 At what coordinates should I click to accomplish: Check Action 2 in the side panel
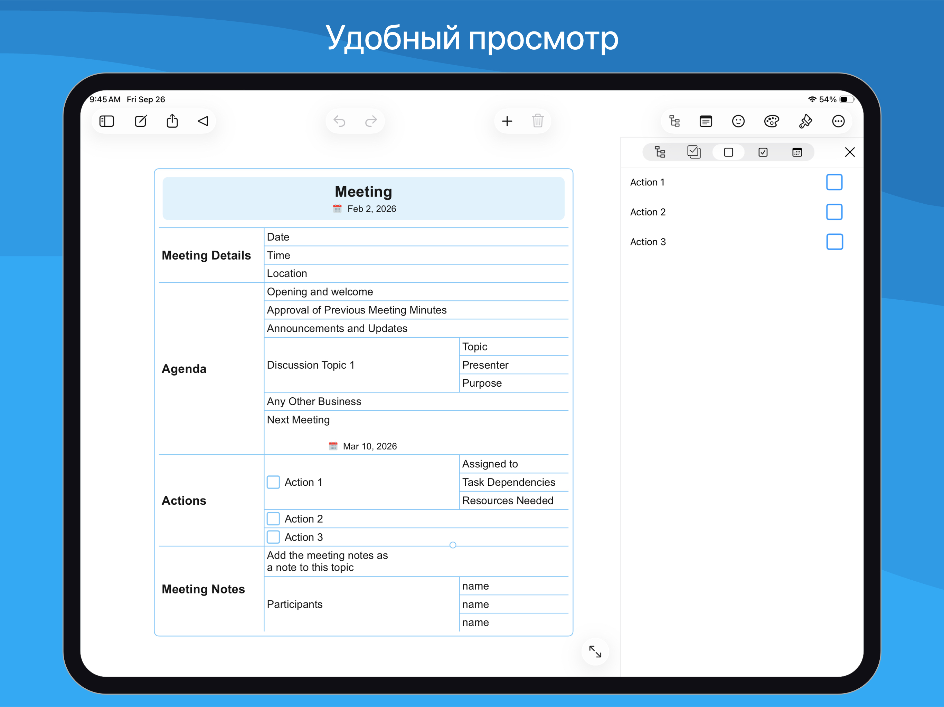(x=835, y=212)
